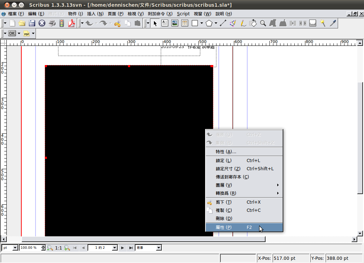
Task: Open file toolbar handle dropdown arrow
Action: point(5,23)
